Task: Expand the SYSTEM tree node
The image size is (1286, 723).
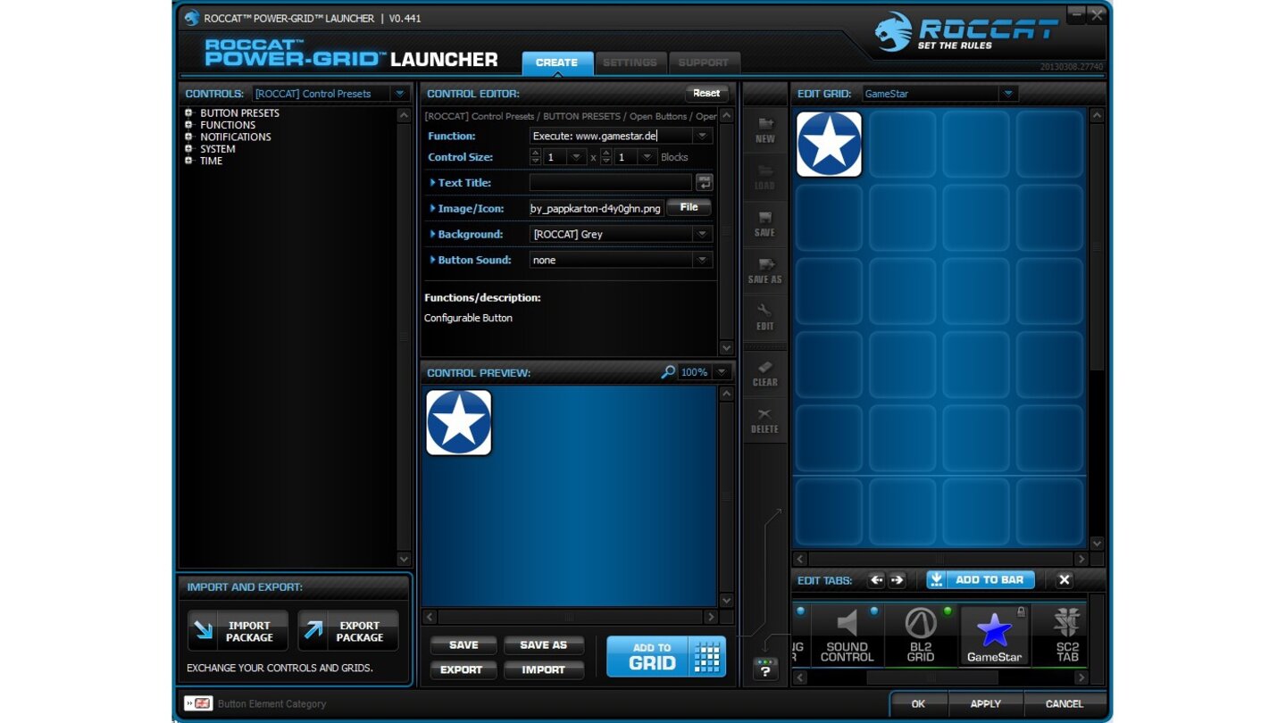Action: 188,149
